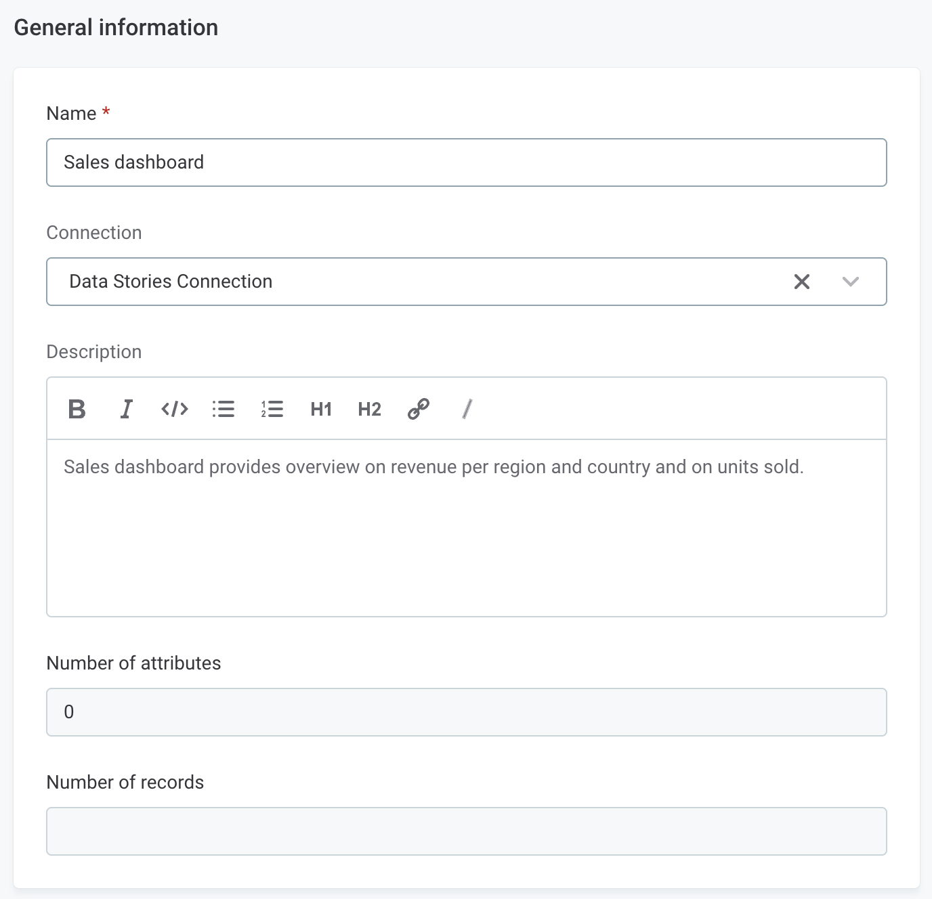The width and height of the screenshot is (932, 899).
Task: Click into the Name field with Sales dashboard
Action: coord(466,162)
